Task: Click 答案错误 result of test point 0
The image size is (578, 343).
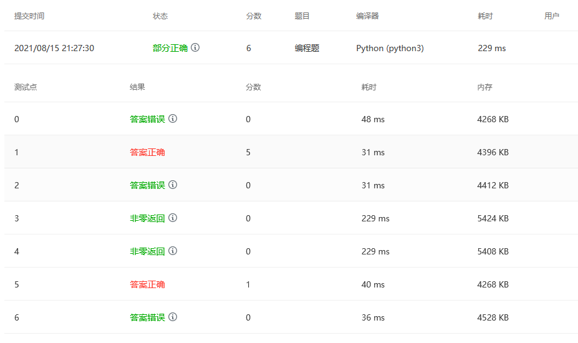Action: (147, 119)
